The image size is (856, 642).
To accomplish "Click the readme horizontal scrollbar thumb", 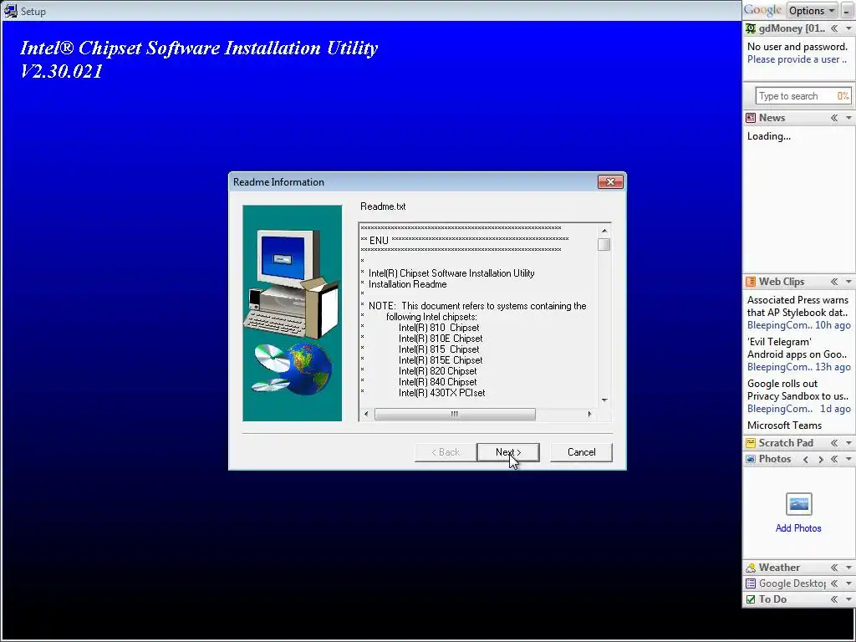I will pos(455,415).
